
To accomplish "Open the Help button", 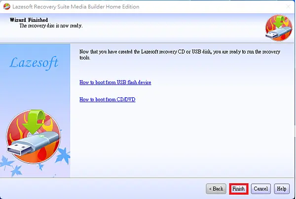I will click(282, 189).
